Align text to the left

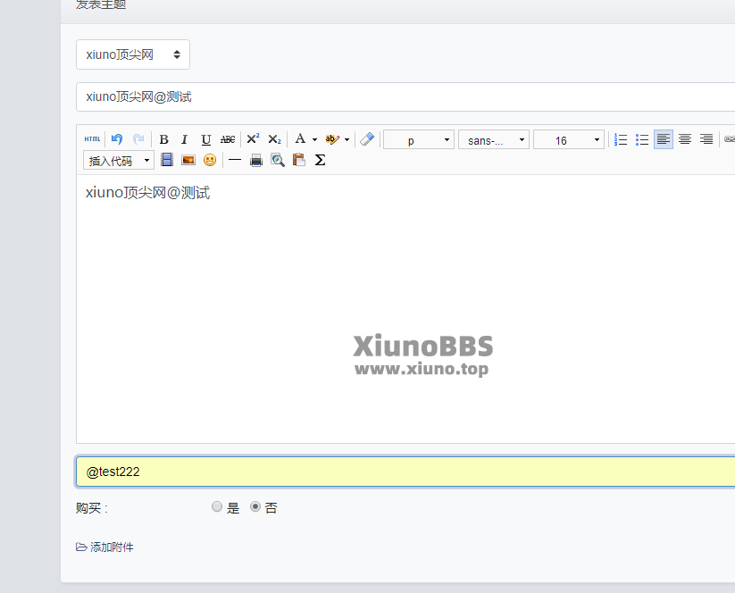[x=664, y=139]
